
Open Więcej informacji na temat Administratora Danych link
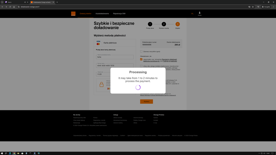158,95
